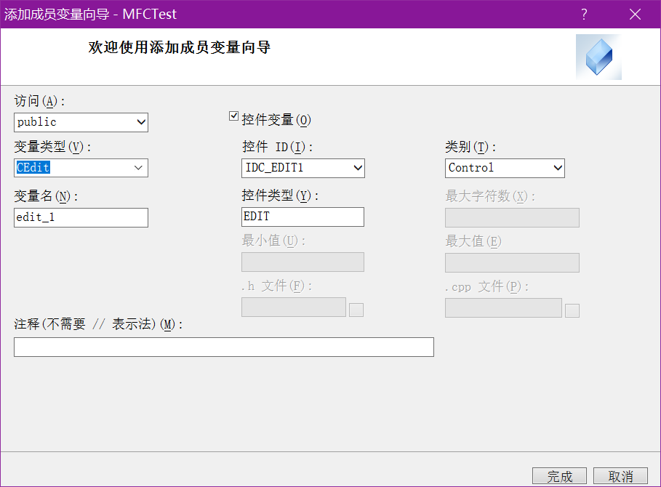The image size is (661, 487).
Task: Click the .h file browse button
Action: pos(356,310)
